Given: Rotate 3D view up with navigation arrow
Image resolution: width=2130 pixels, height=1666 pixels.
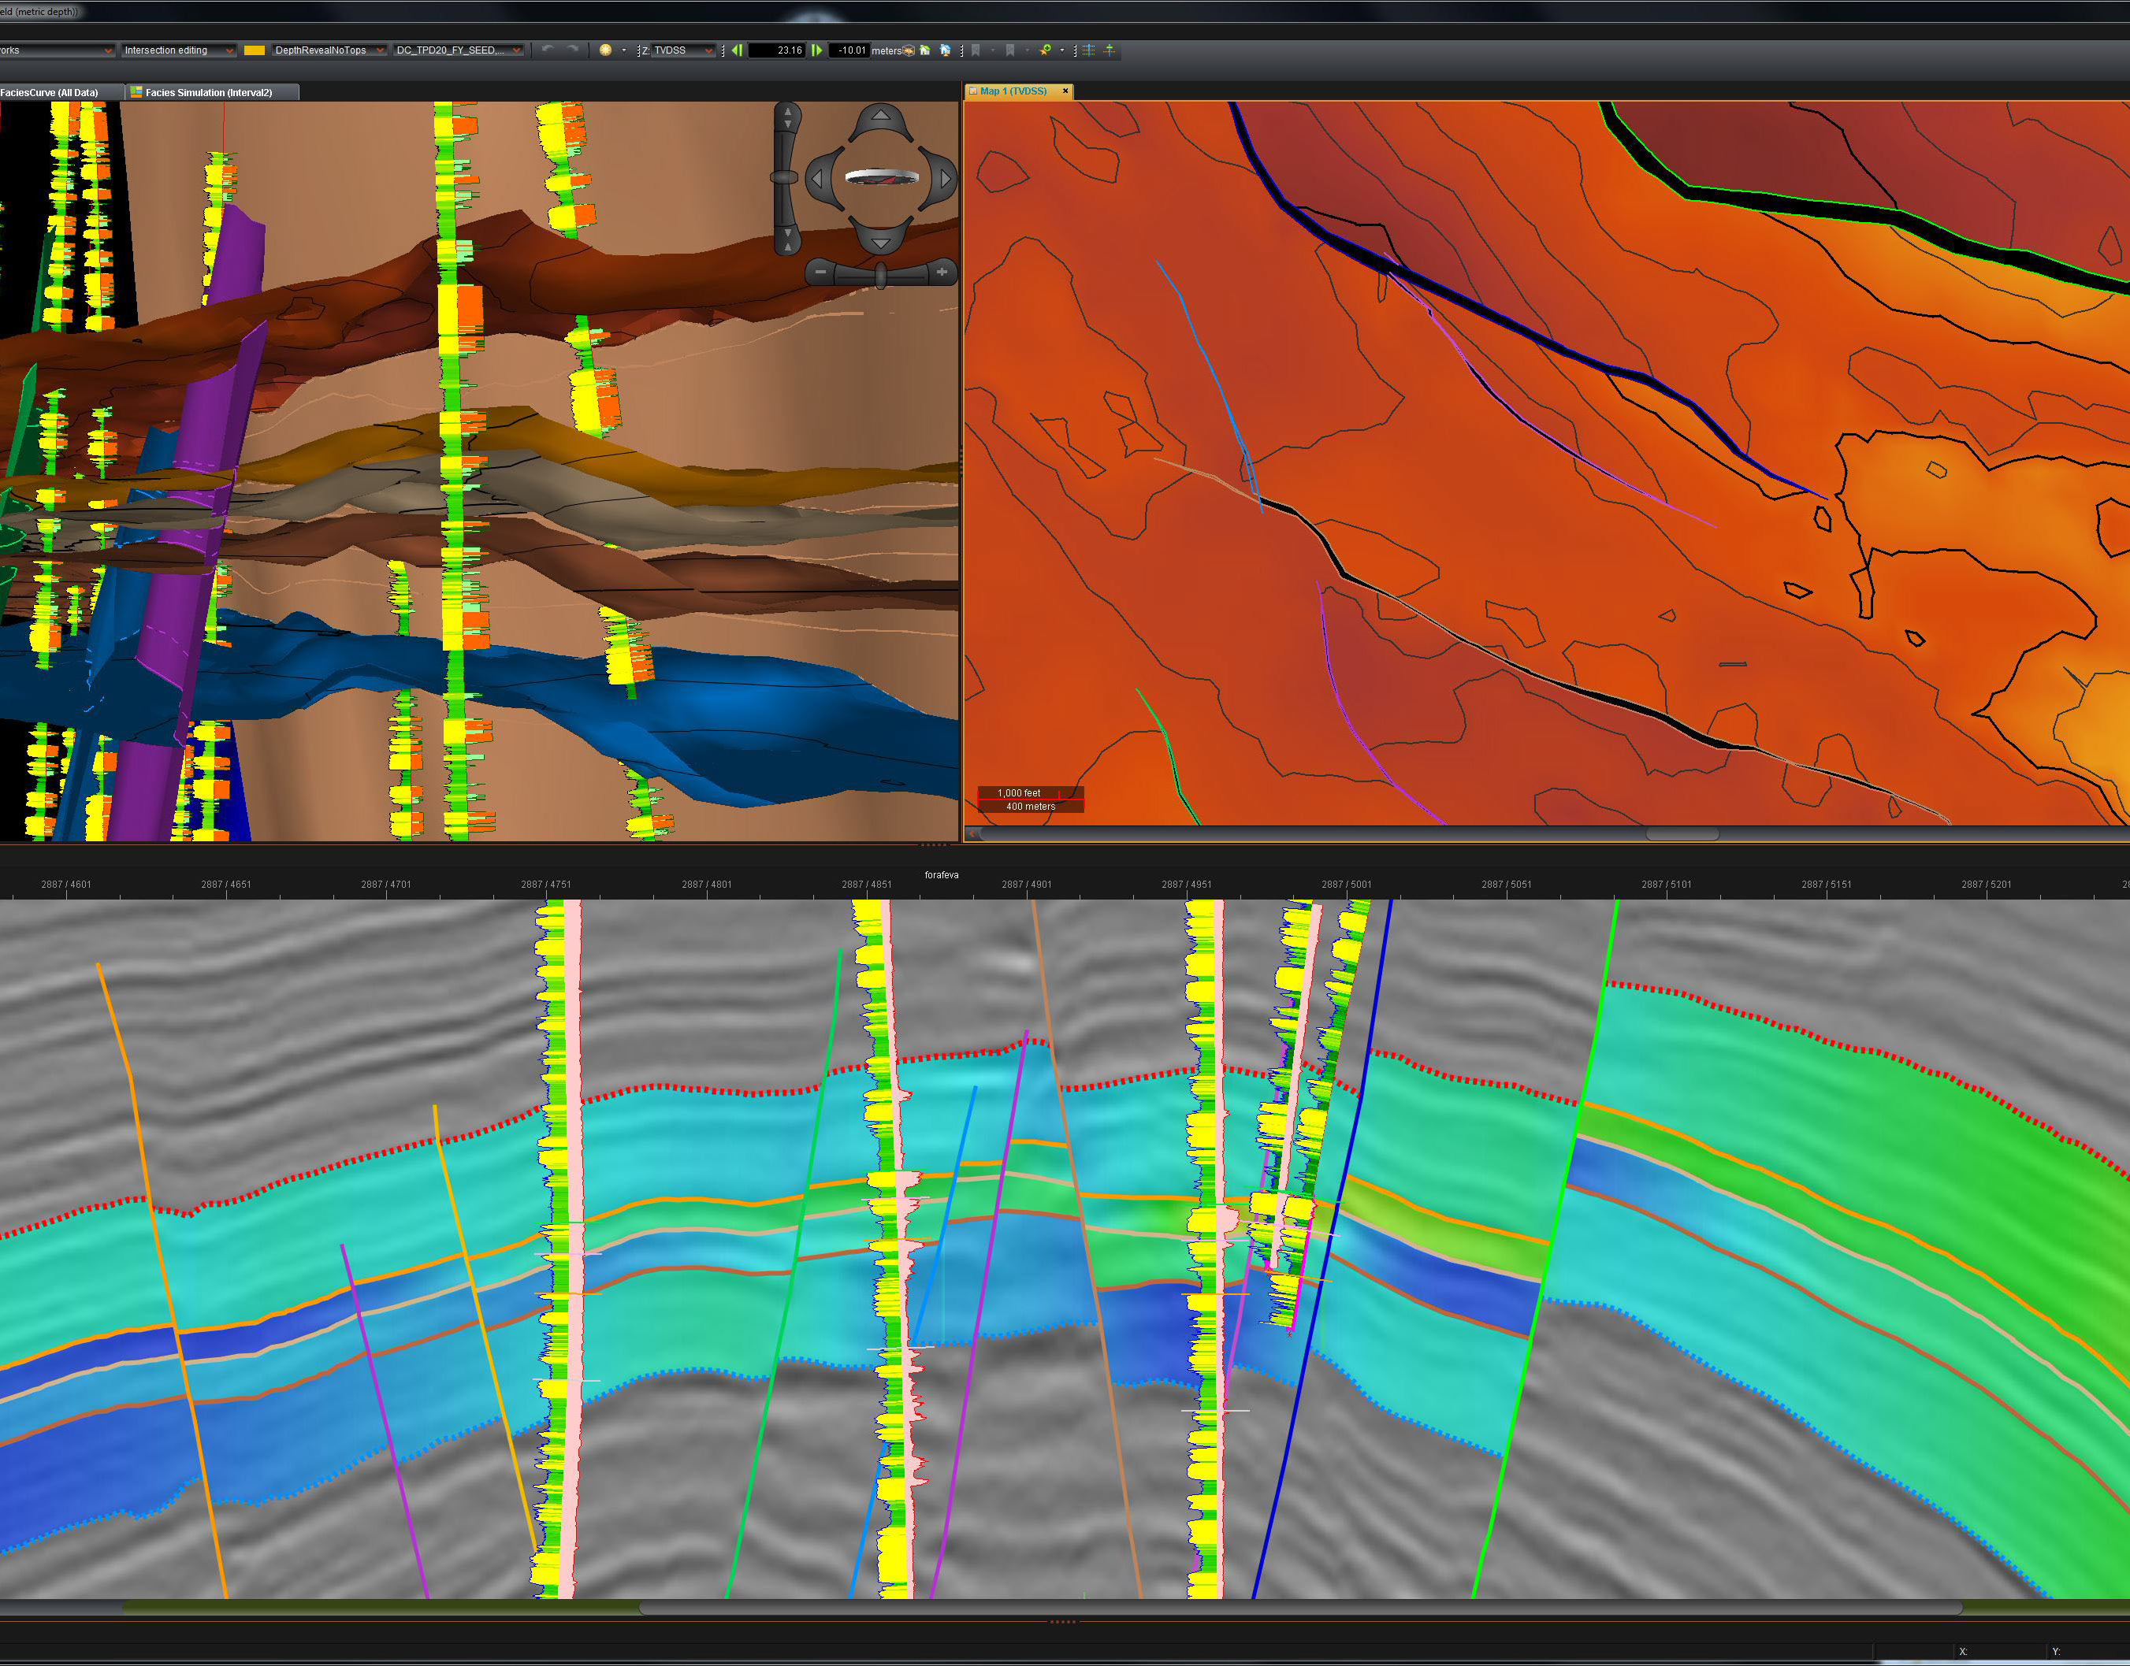Looking at the screenshot, I should [x=881, y=116].
